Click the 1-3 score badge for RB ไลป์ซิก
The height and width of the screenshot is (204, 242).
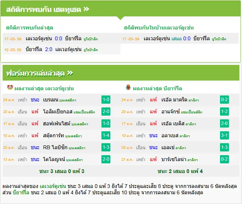coord(106,147)
